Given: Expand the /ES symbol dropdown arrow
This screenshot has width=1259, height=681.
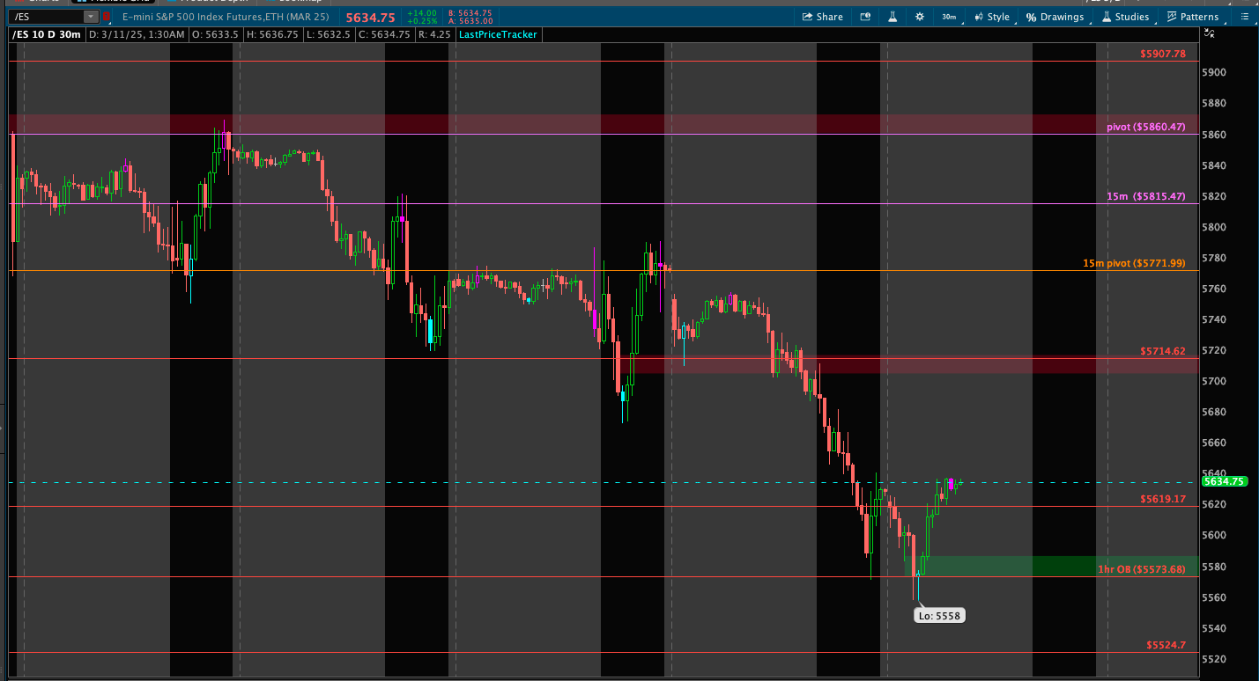Looking at the screenshot, I should click(91, 17).
